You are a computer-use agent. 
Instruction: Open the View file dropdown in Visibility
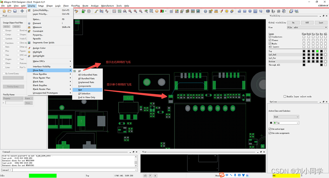[x=307, y=27]
